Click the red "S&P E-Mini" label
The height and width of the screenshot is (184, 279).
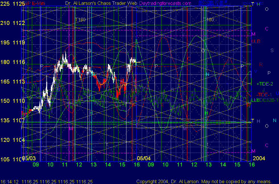tap(34, 3)
